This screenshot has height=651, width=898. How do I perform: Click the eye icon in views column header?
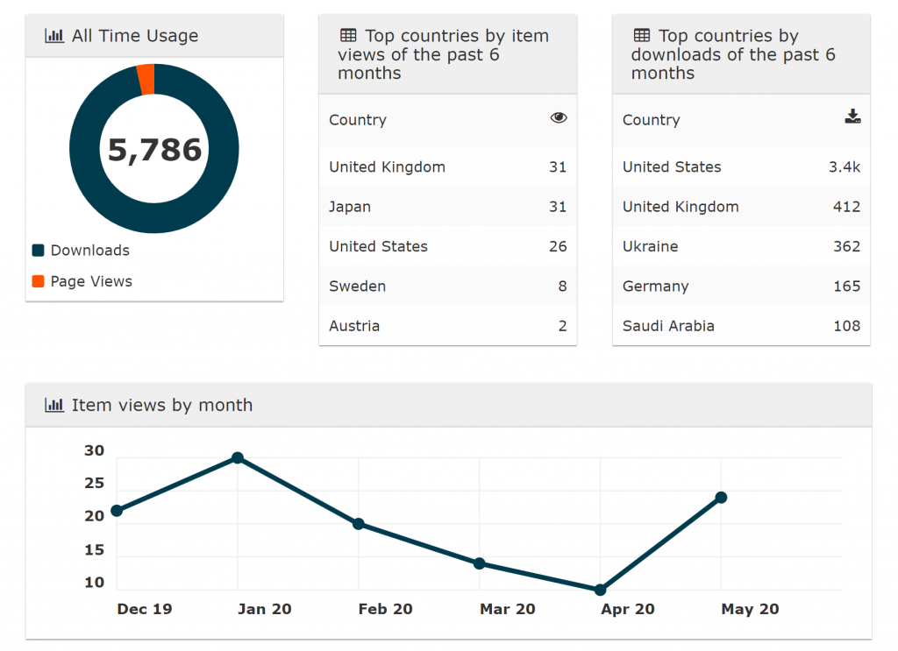point(559,118)
